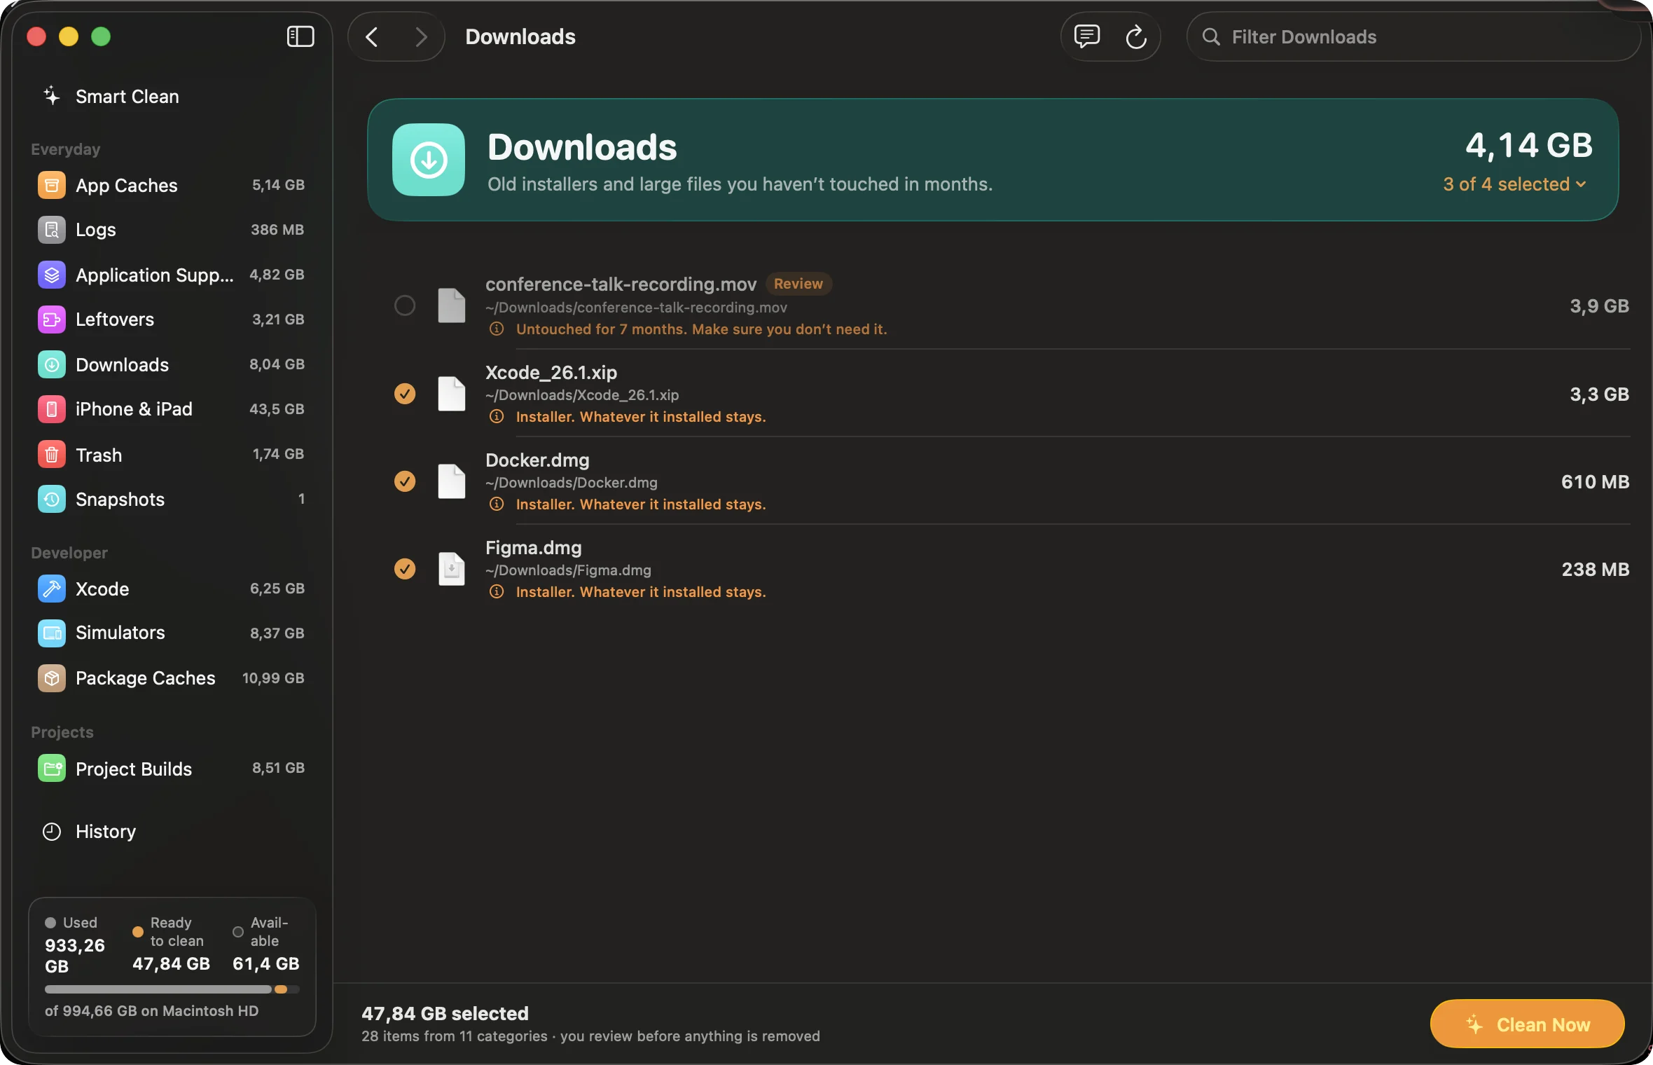The image size is (1653, 1065).
Task: Click the 3,9 GB size value
Action: point(1599,306)
